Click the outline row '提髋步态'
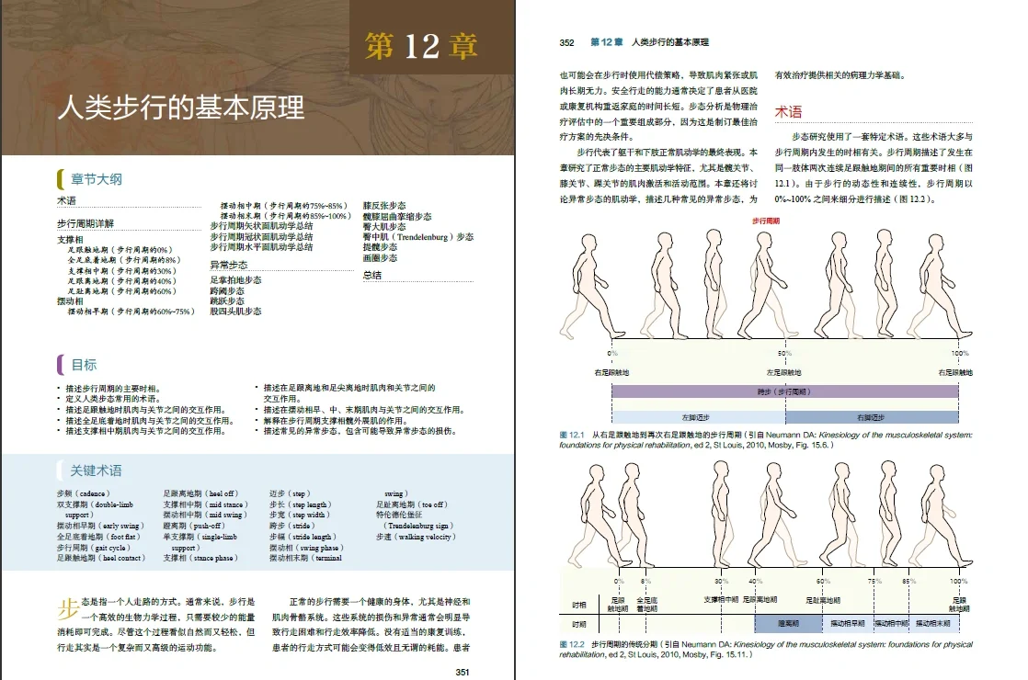The height and width of the screenshot is (680, 1028). 381,247
